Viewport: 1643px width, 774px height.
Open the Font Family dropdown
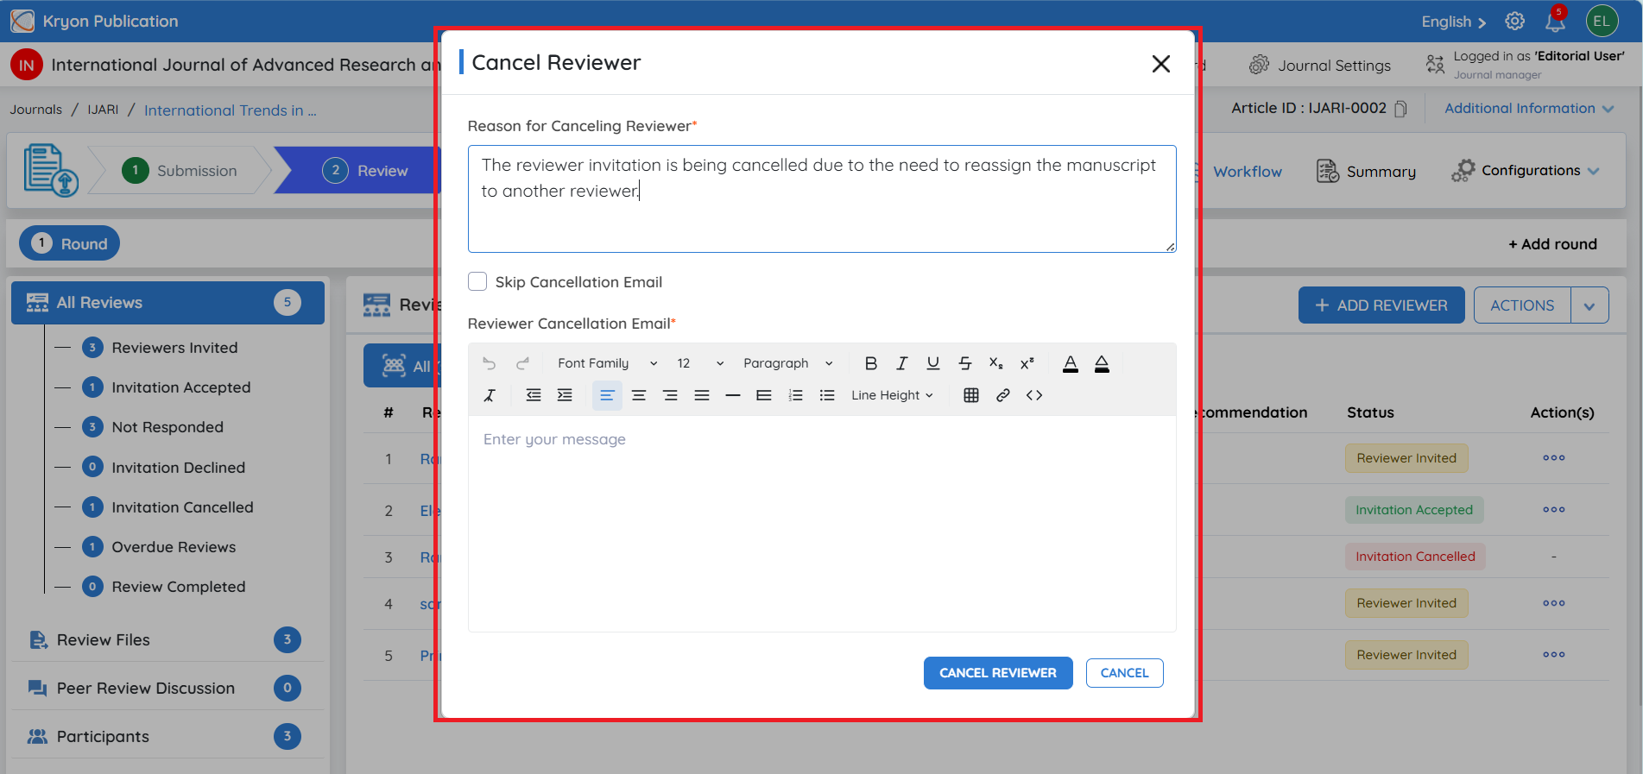[608, 363]
